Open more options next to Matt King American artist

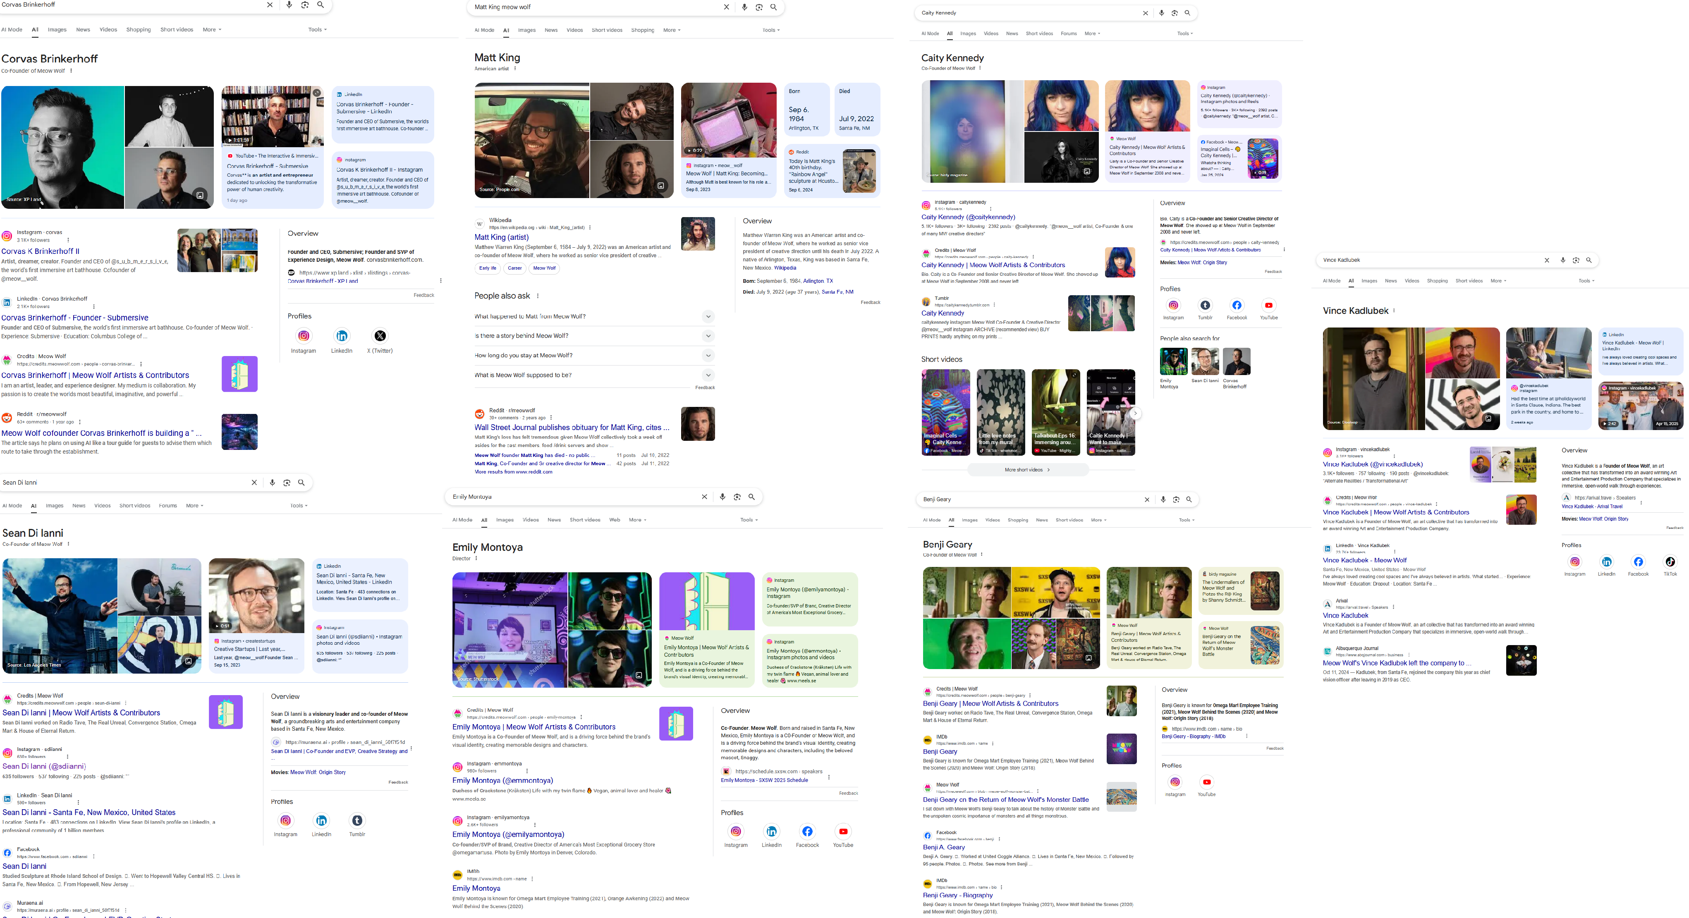tap(515, 68)
